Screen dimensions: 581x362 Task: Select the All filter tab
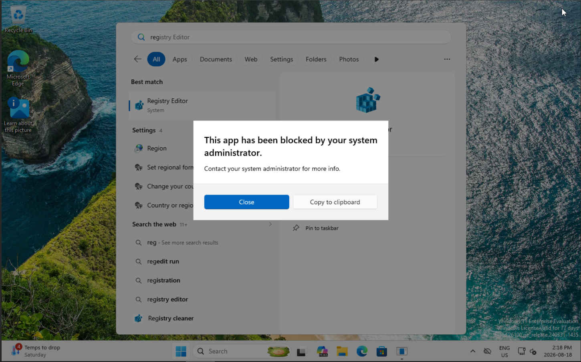pos(156,59)
